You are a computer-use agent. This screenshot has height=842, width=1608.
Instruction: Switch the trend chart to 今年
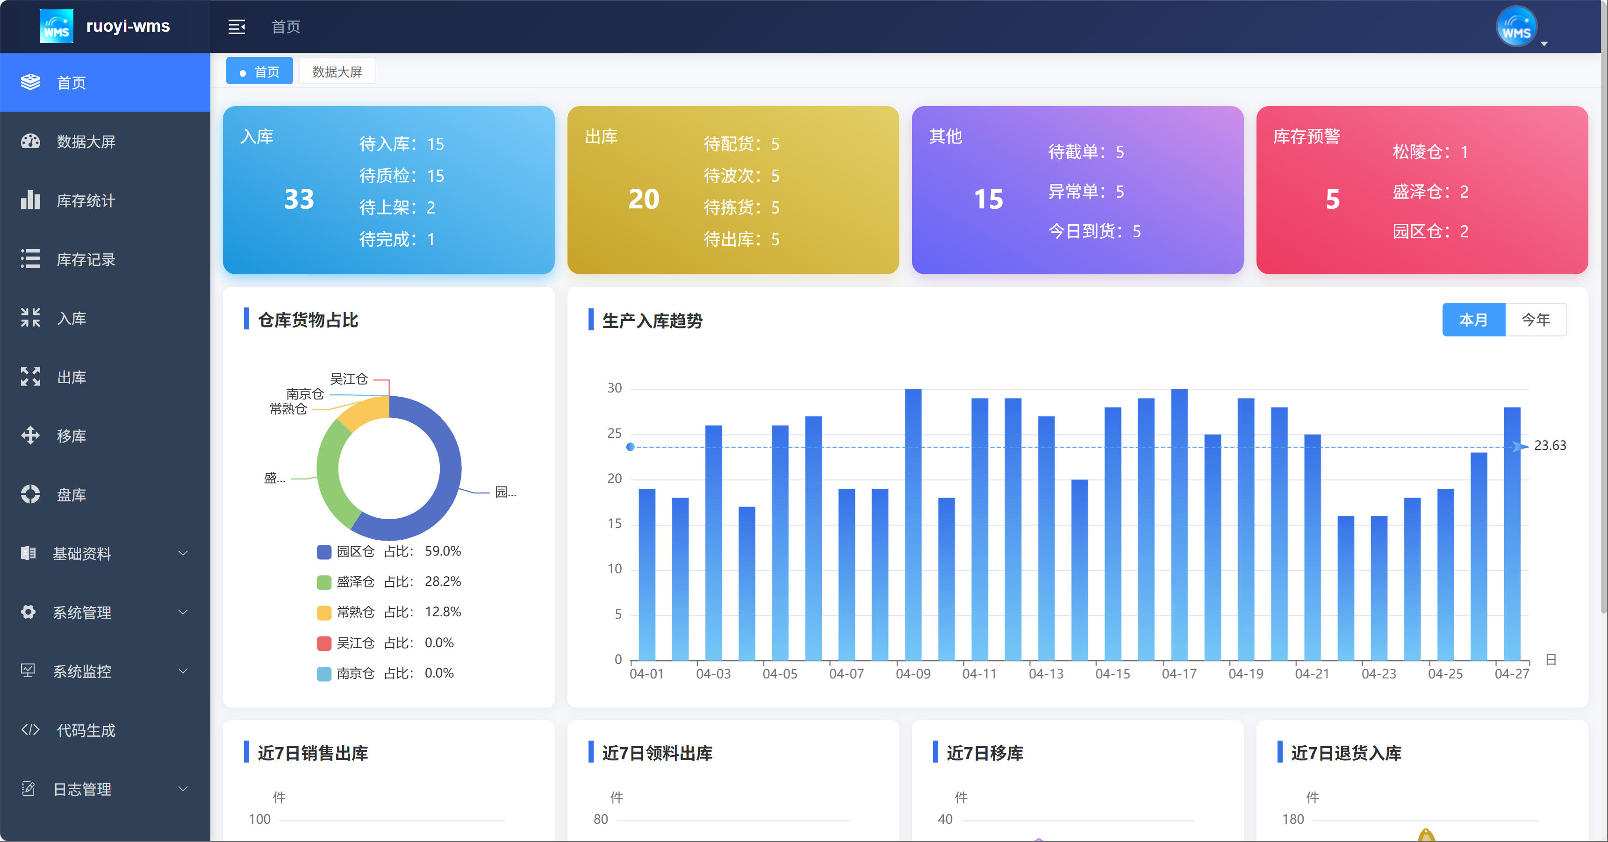pos(1535,320)
